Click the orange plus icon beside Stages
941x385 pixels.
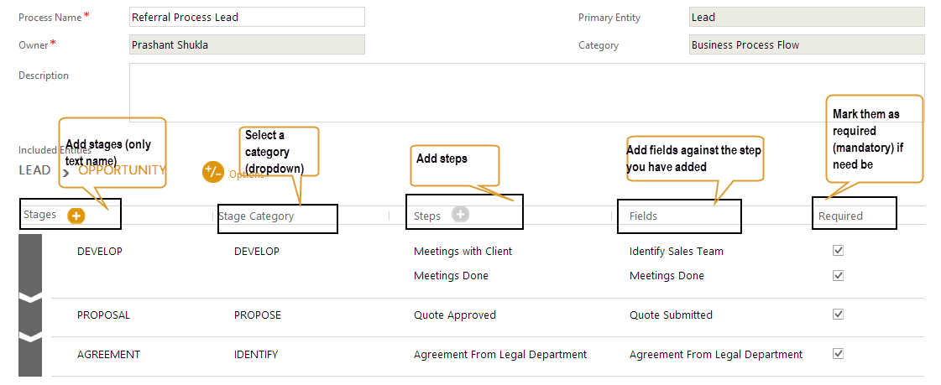(x=76, y=216)
